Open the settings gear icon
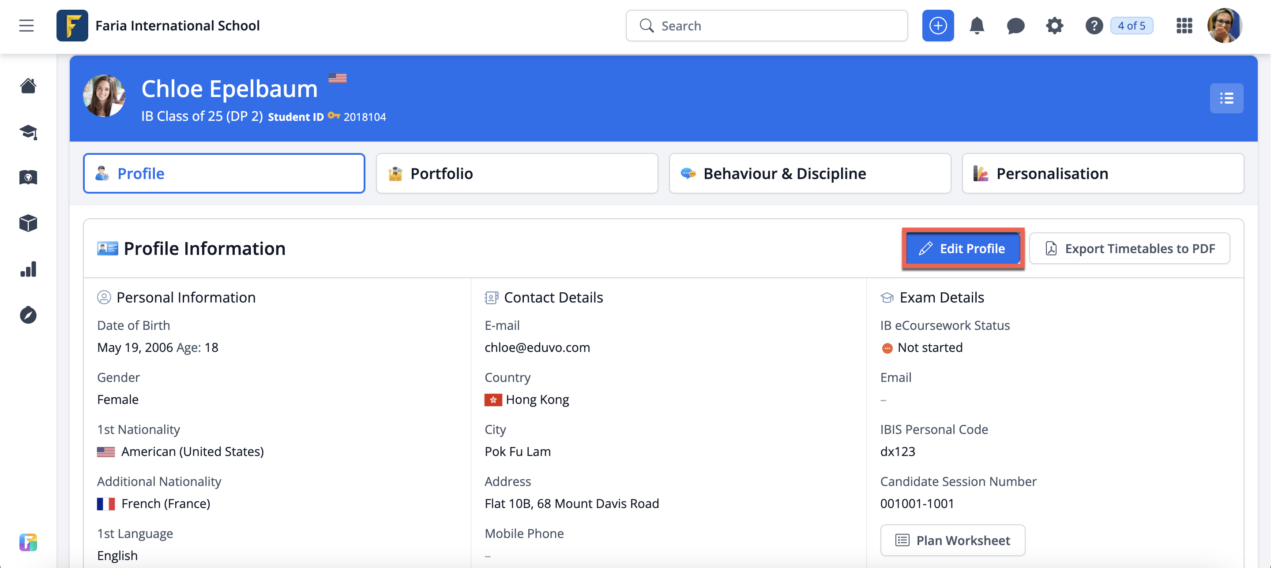1271x568 pixels. (x=1054, y=26)
